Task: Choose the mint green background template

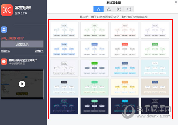Action: tap(95, 87)
